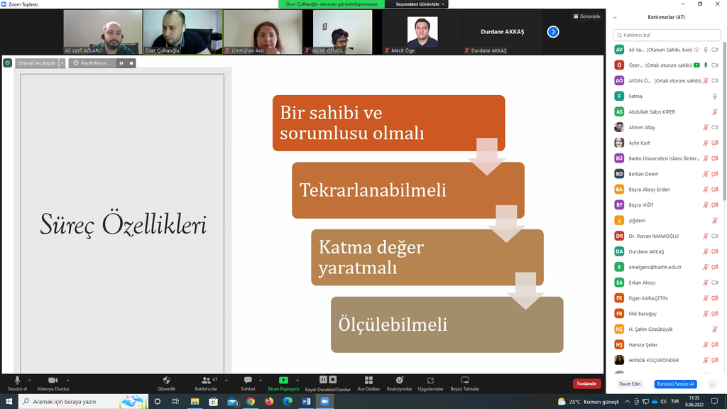Select participant name "Erkan Aksoy"
727x409 pixels.
[642, 283]
